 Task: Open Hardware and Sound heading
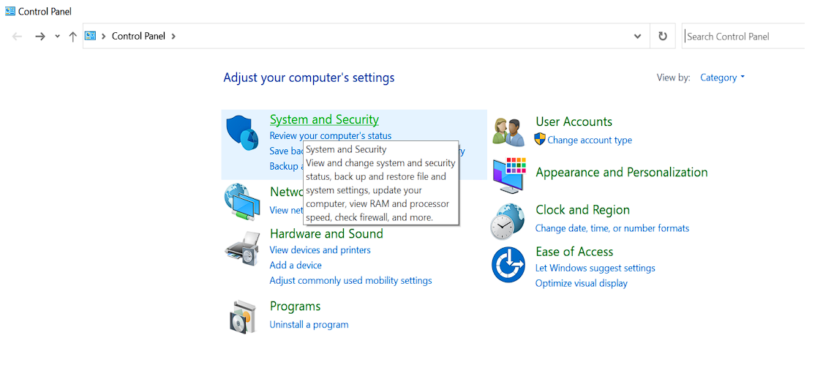pos(326,233)
